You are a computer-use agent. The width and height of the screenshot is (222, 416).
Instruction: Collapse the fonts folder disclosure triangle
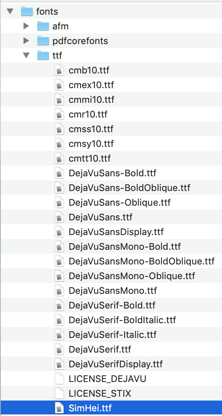(x=10, y=12)
